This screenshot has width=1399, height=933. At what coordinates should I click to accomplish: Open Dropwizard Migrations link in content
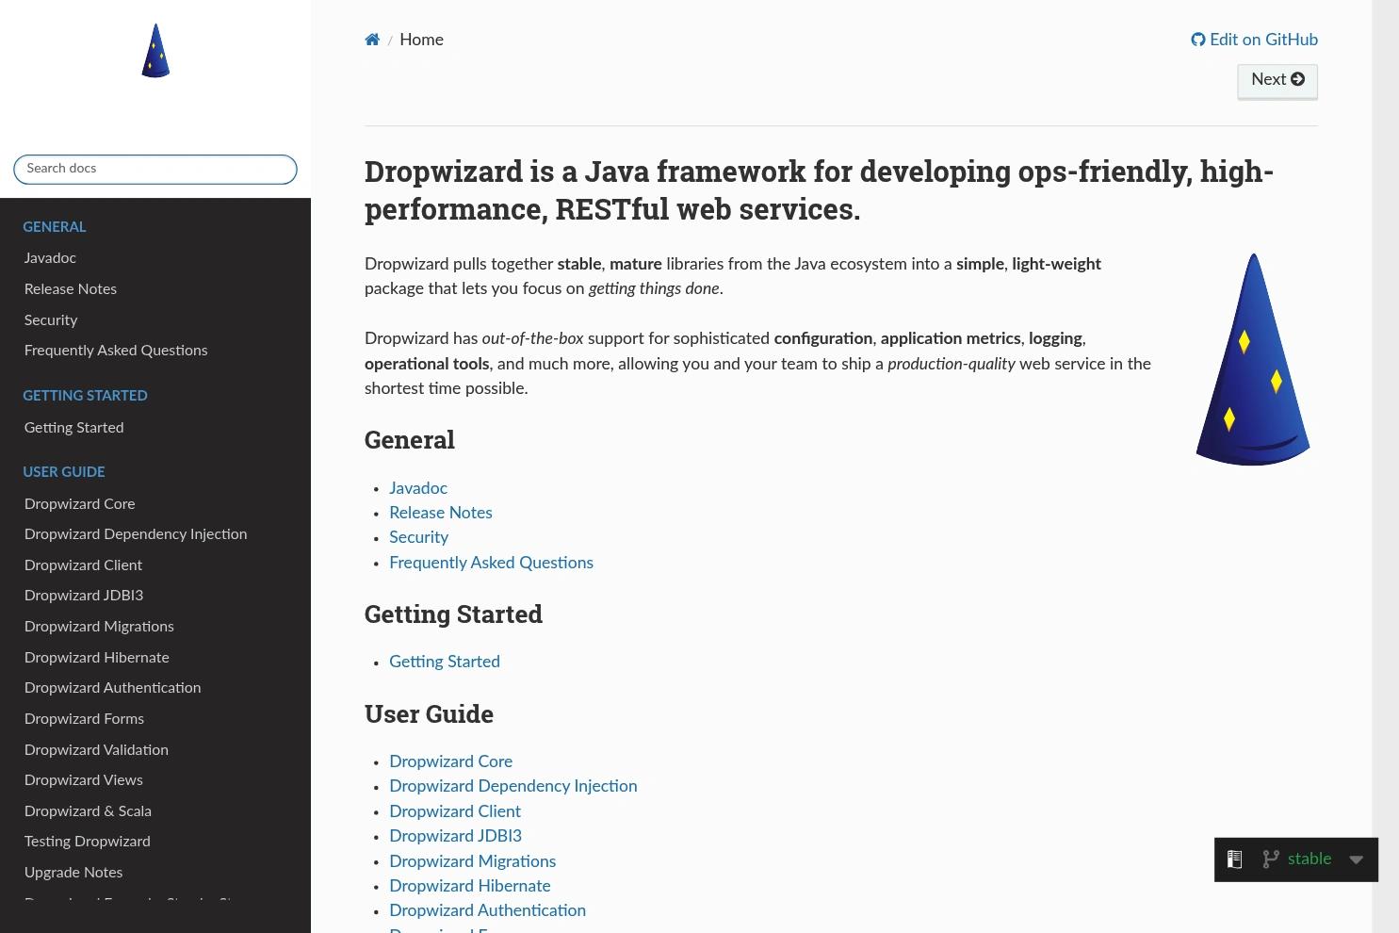[472, 861]
